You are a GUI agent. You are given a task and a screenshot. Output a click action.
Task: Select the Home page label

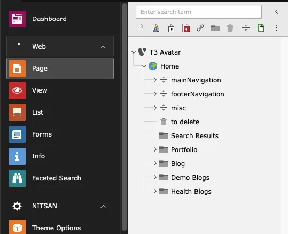[169, 66]
